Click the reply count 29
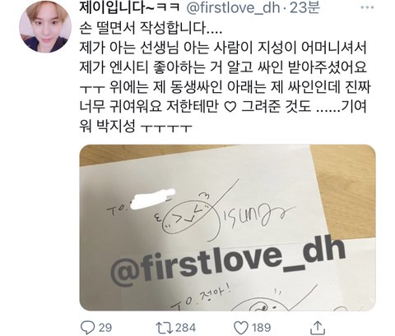The height and width of the screenshot is (336, 395). [x=105, y=328]
